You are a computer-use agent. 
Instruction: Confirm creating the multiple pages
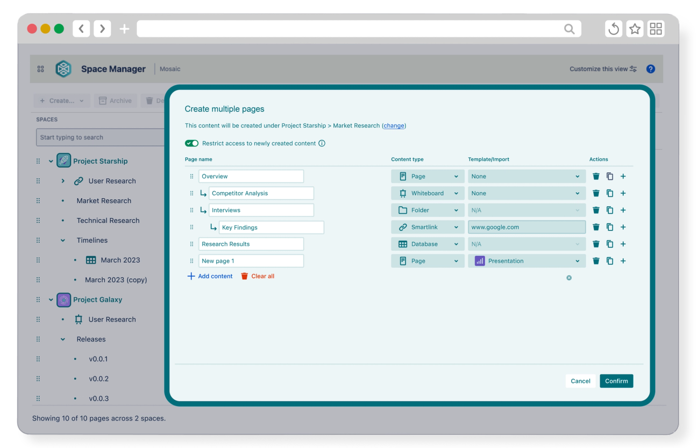coord(616,381)
